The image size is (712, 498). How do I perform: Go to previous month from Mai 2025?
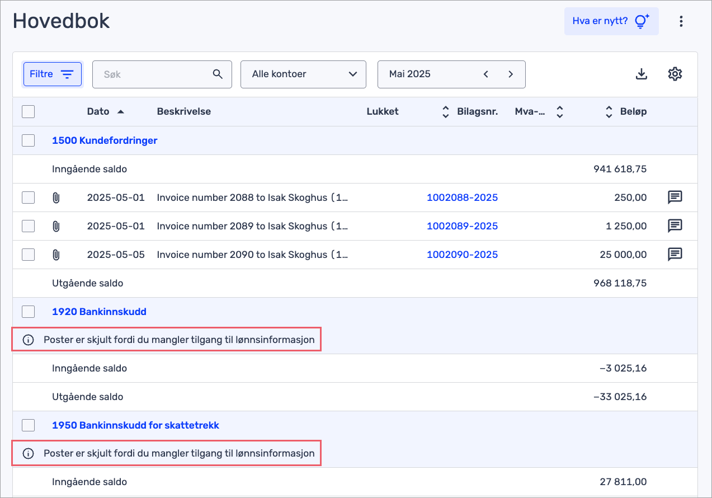(x=486, y=74)
